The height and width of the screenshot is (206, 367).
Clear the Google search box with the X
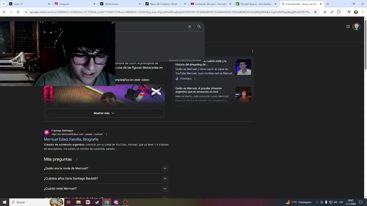pos(190,26)
